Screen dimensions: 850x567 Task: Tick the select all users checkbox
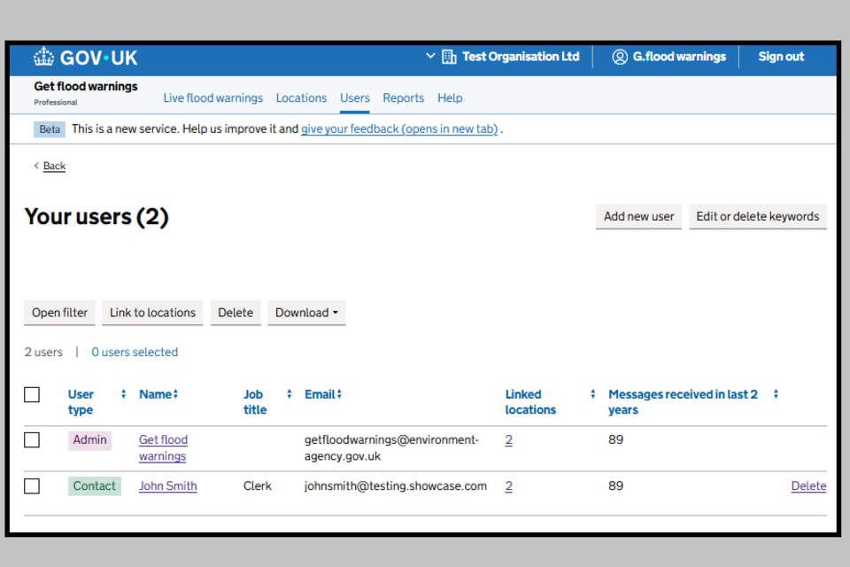(x=32, y=395)
